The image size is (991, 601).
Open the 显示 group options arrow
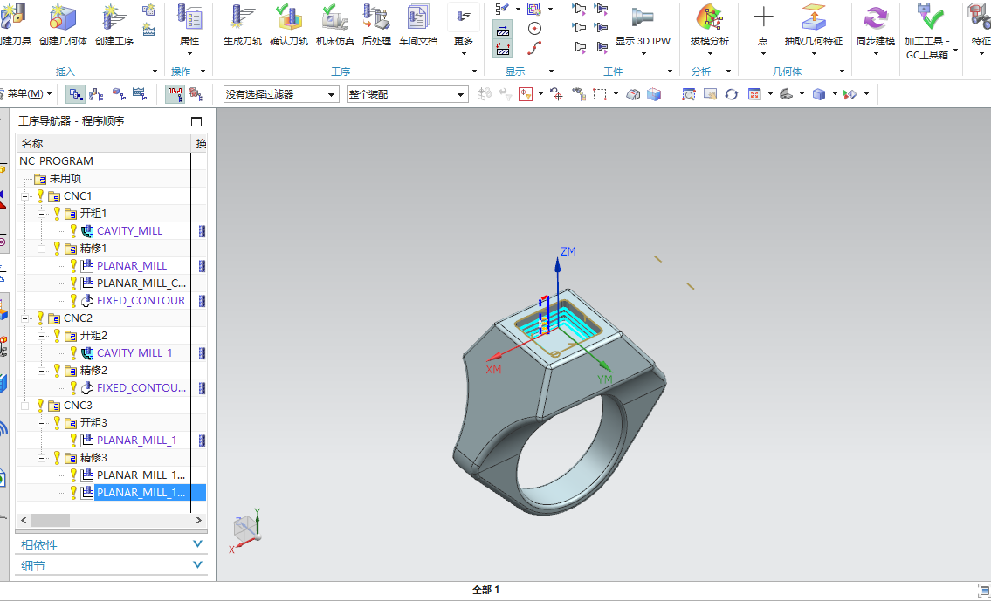[x=551, y=72]
